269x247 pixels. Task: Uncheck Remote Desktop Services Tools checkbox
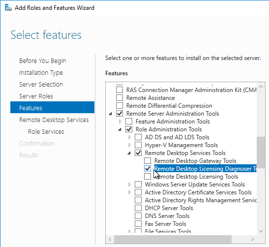tap(138, 153)
